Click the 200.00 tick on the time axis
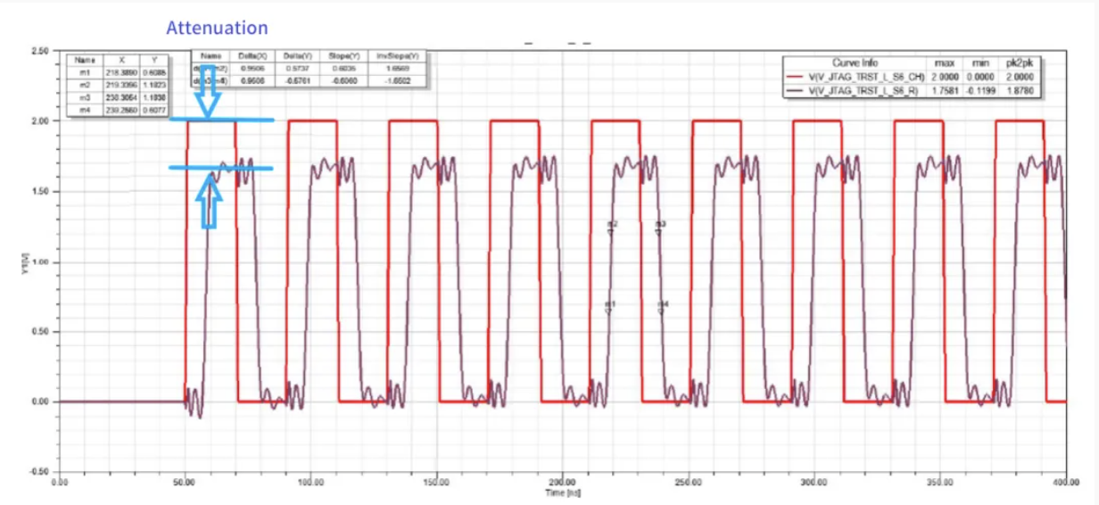Viewport: 1099px width, 505px height. click(x=562, y=482)
